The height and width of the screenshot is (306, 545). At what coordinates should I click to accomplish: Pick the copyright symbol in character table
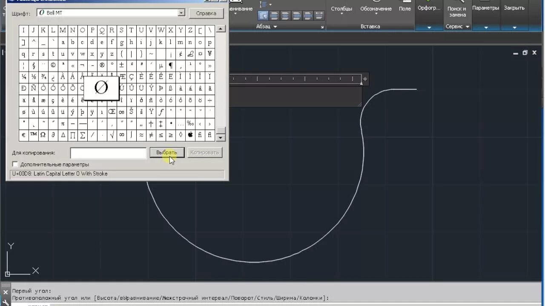[53, 65]
